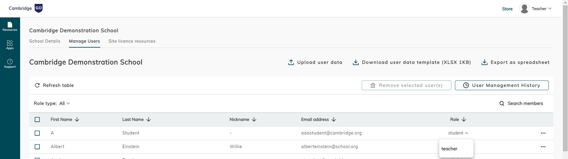Viewport: 568px width, 159px height.
Task: Open the Apps sidebar icon
Action: (10, 45)
